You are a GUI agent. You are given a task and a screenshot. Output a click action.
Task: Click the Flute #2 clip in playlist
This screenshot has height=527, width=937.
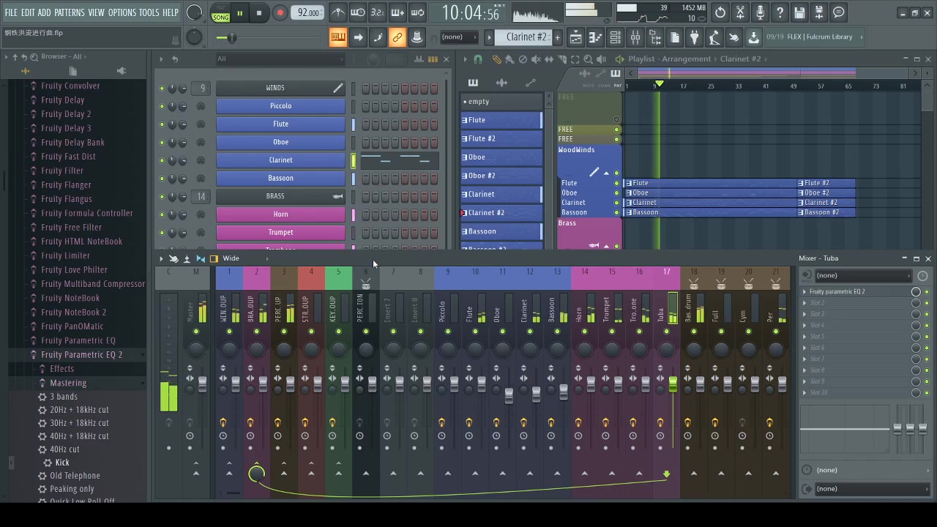tap(826, 183)
